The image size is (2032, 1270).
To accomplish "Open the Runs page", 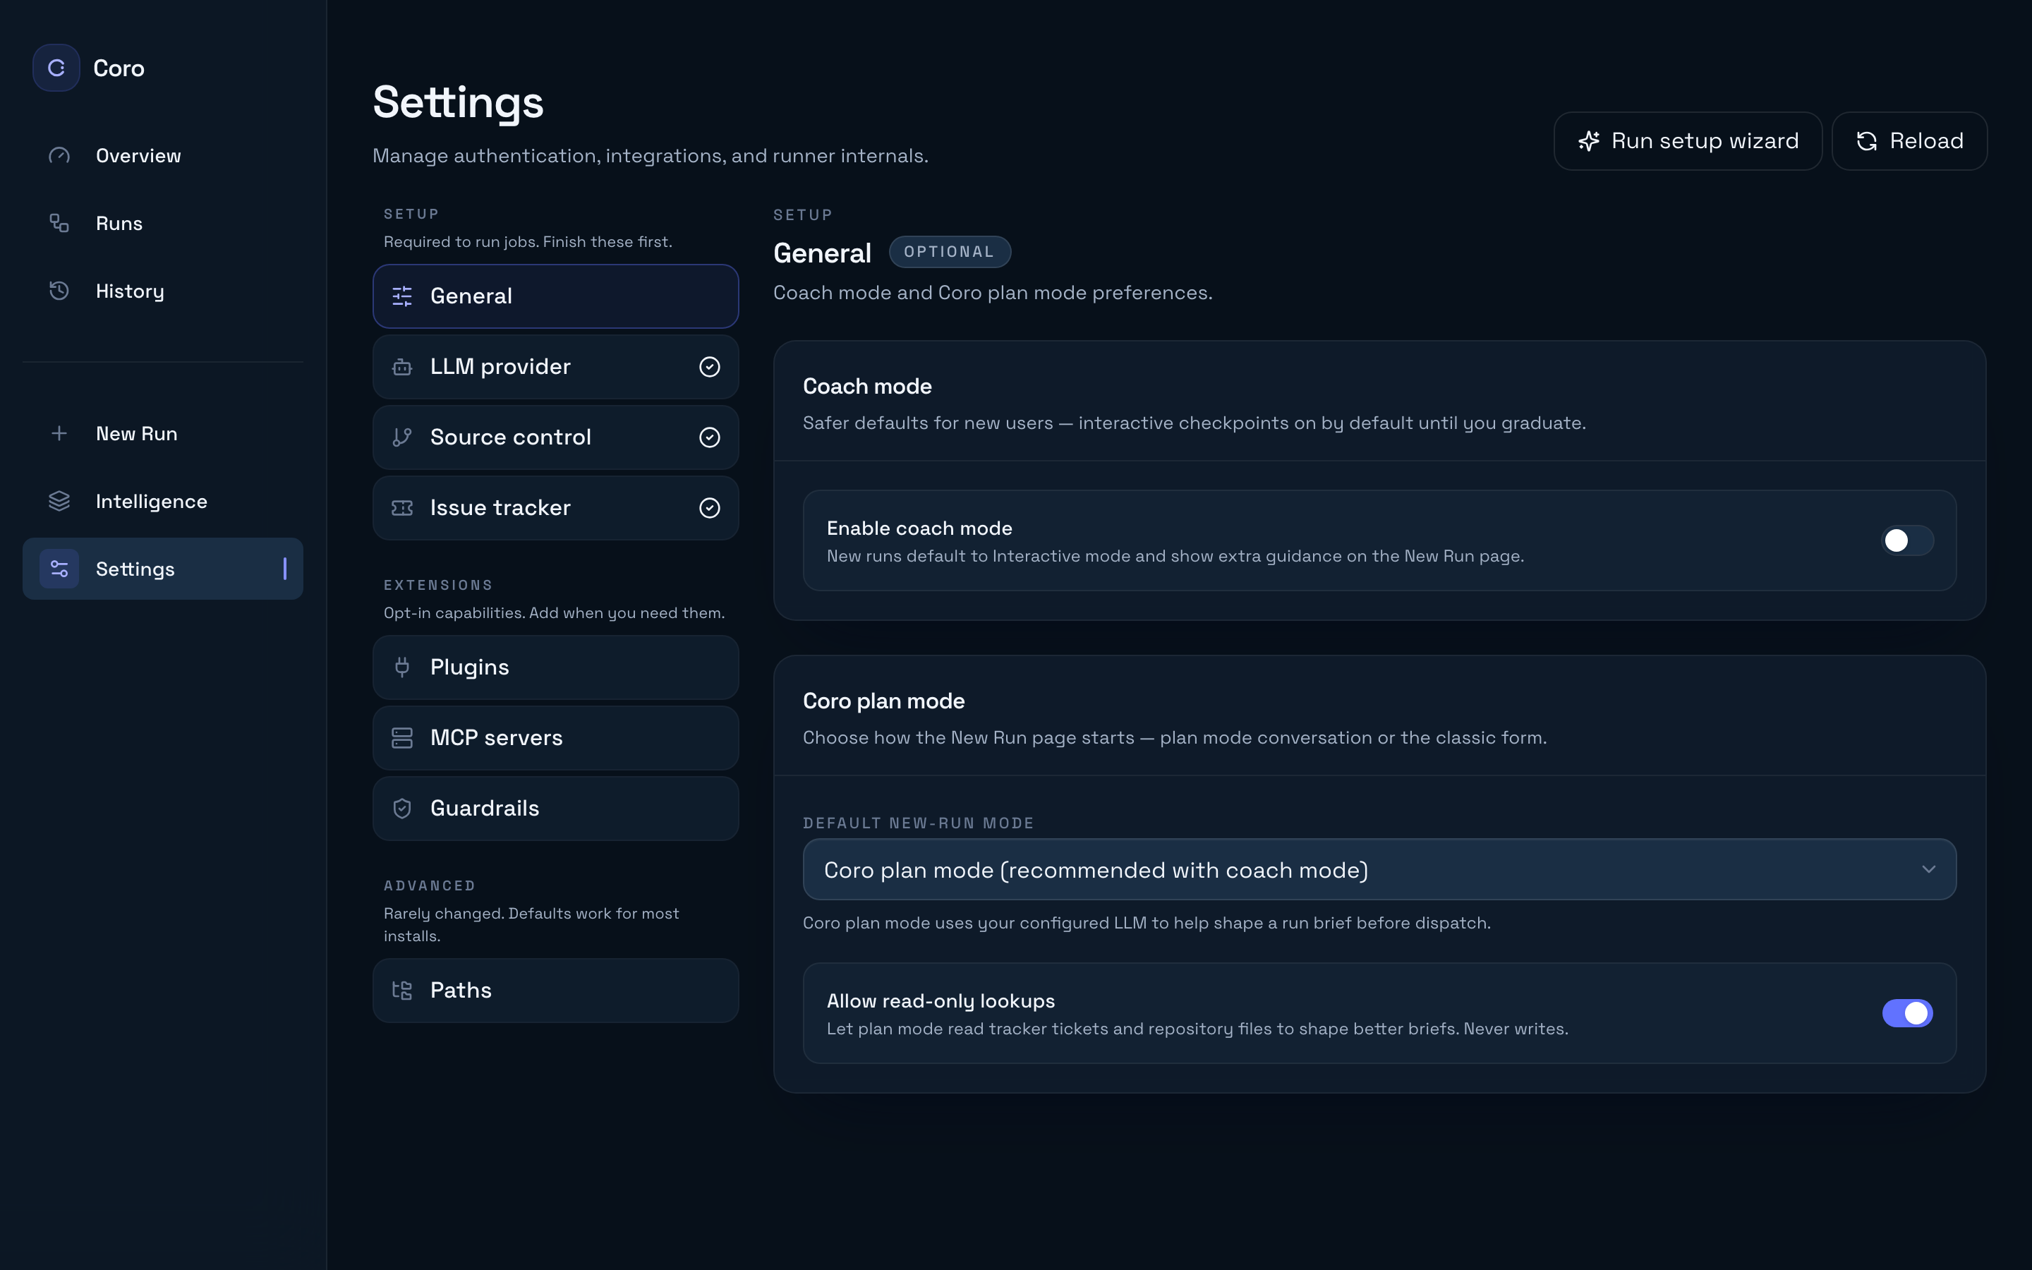I will coord(163,224).
